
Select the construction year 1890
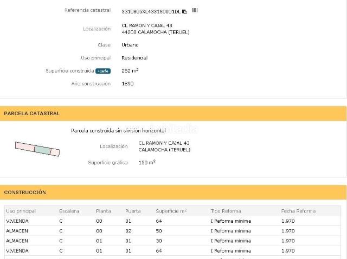[x=127, y=84]
